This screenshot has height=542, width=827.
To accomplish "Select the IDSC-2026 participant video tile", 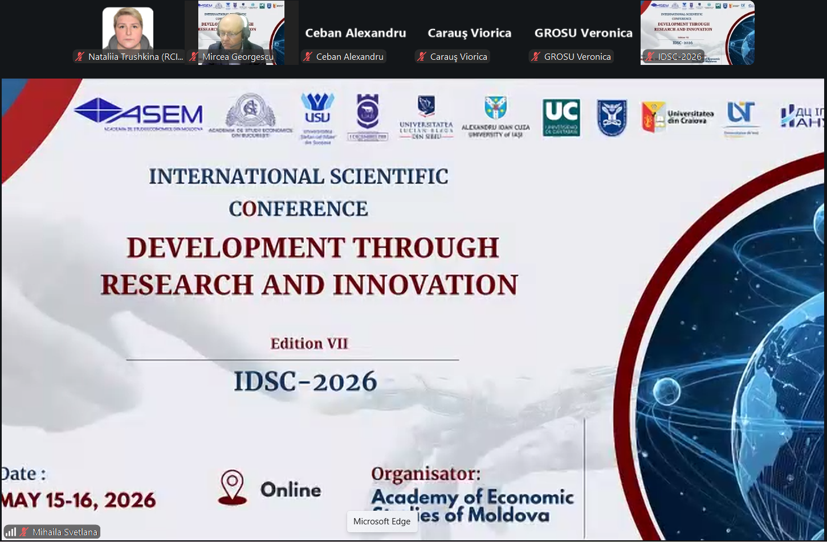I will 697,32.
